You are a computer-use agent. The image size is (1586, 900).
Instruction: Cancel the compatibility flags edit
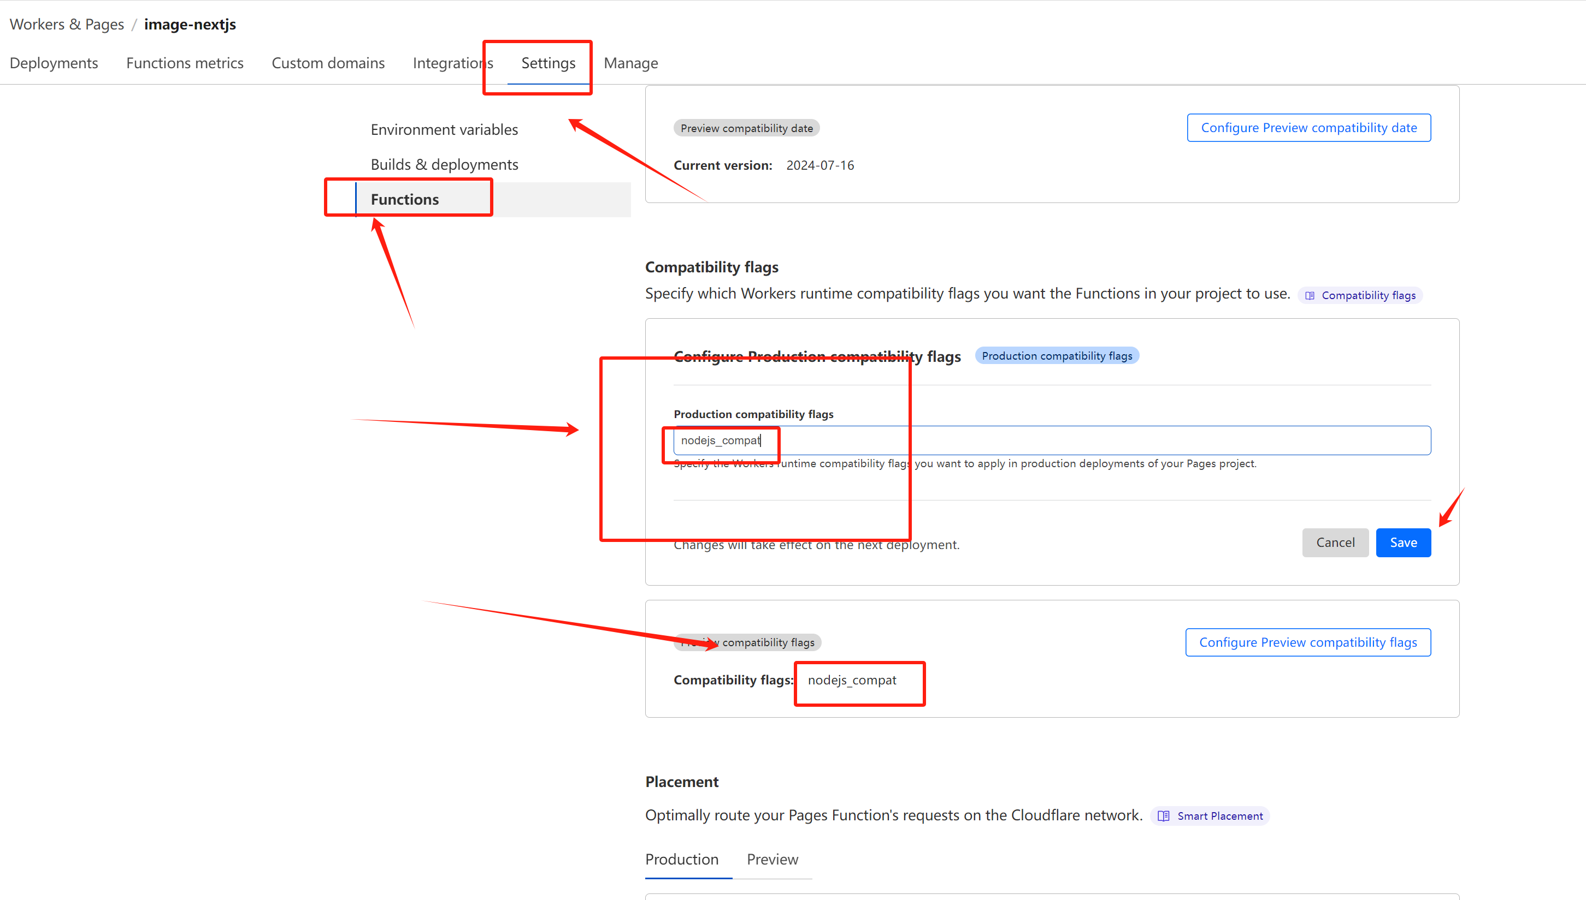pos(1335,542)
